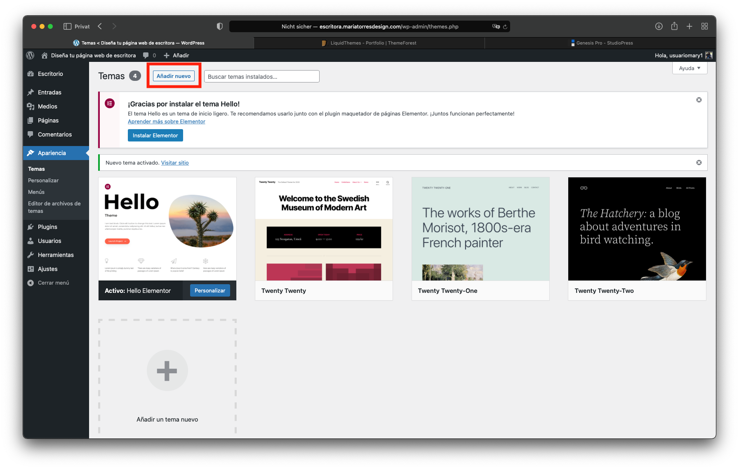Open Aprender más sobre Elementor link
Image resolution: width=739 pixels, height=469 pixels.
click(166, 121)
